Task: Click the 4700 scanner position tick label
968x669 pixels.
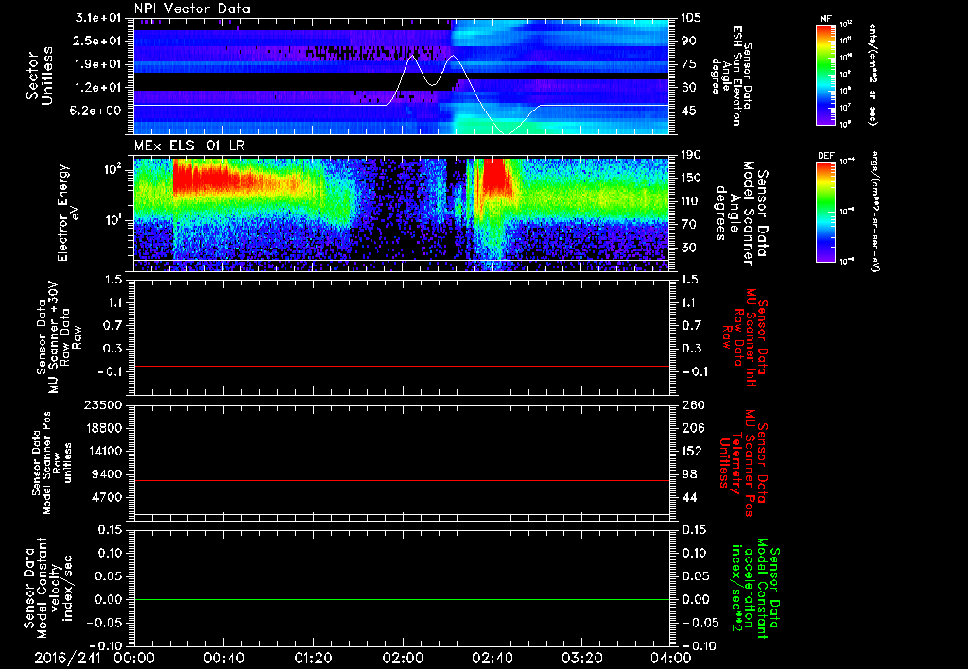Action: 106,497
